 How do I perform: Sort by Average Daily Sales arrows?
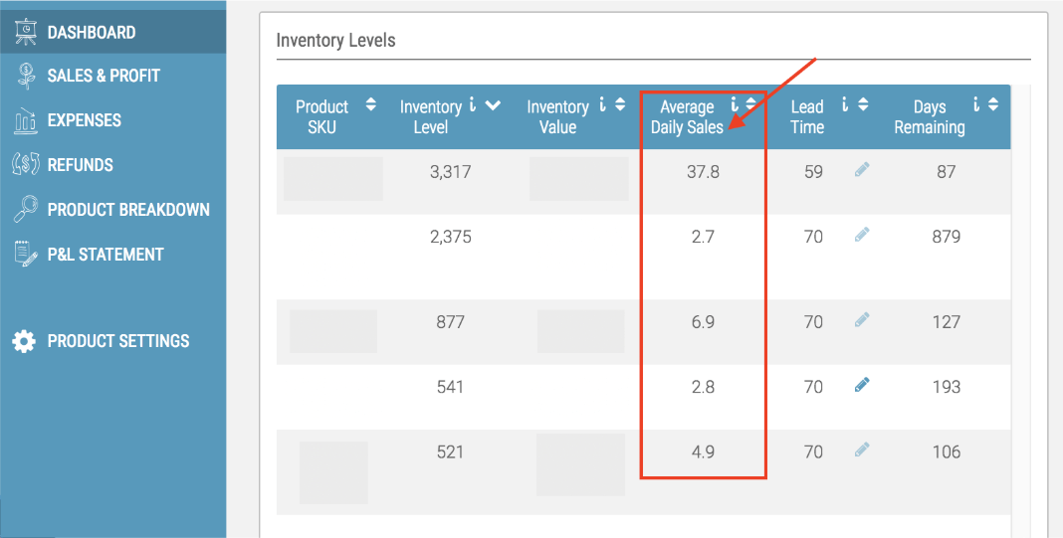pos(750,104)
